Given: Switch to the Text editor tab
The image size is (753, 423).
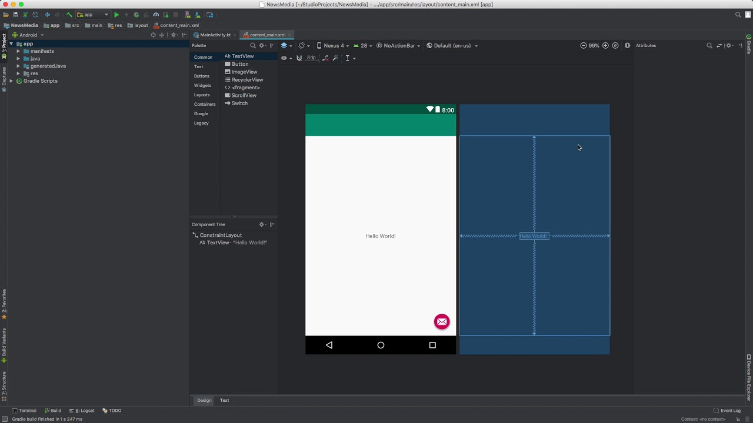Looking at the screenshot, I should point(225,401).
